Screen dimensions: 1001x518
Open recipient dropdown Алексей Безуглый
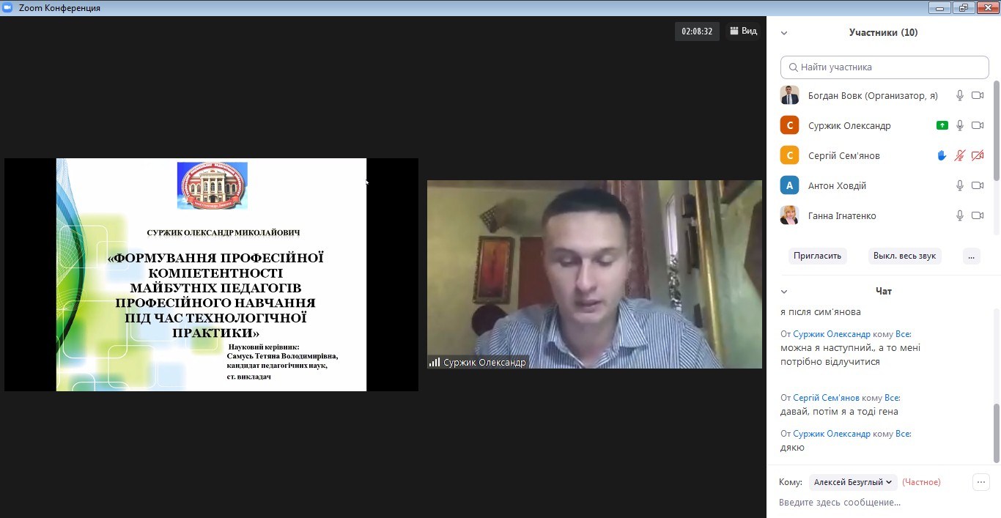[854, 482]
